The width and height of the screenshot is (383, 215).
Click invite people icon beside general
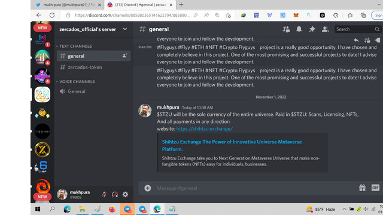[124, 56]
